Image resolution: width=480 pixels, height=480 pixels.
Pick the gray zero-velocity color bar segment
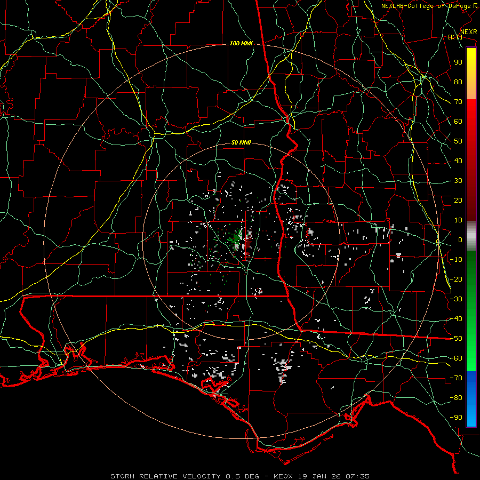(471, 236)
